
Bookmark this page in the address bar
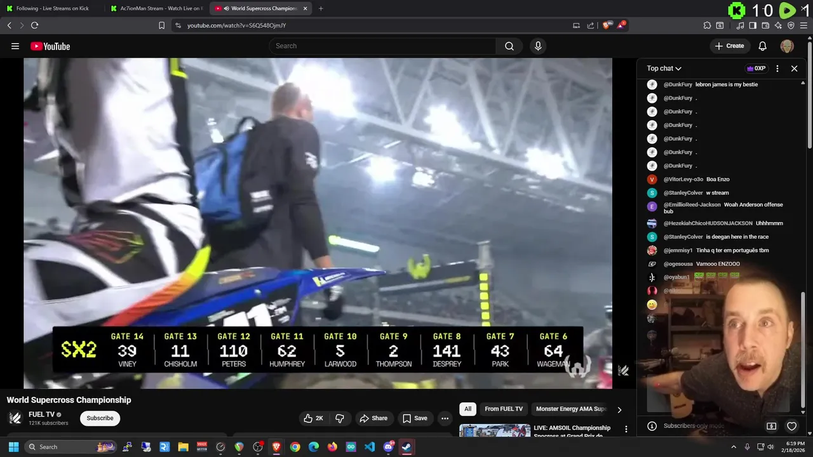coord(161,25)
